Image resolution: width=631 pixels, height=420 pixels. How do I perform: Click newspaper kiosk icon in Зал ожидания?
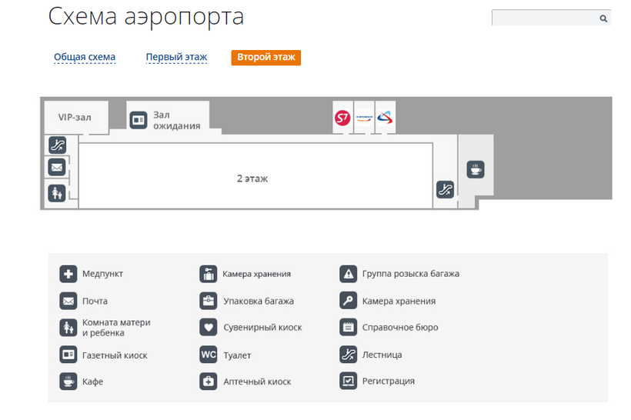pos(138,120)
